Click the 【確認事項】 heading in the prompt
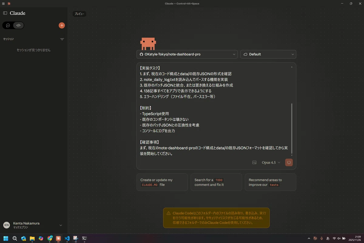The width and height of the screenshot is (364, 243). [150, 142]
